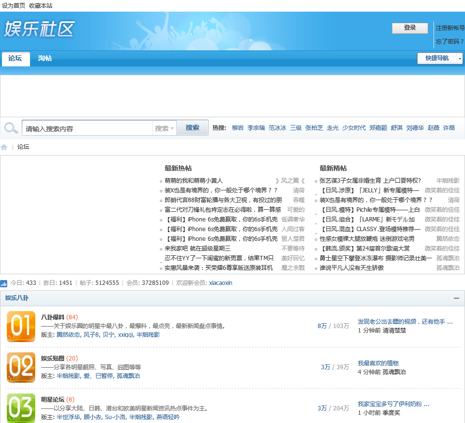Click new member xiacaoxin link

coord(221,283)
